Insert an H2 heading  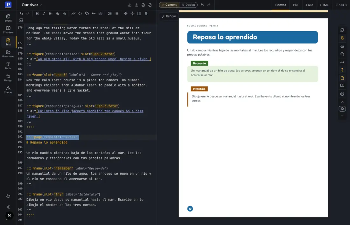click(x=57, y=14)
